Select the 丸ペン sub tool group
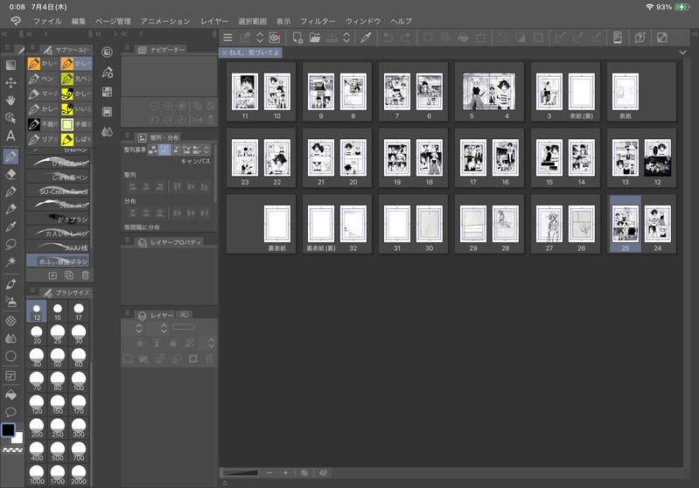Image resolution: width=699 pixels, height=488 pixels. [x=77, y=79]
